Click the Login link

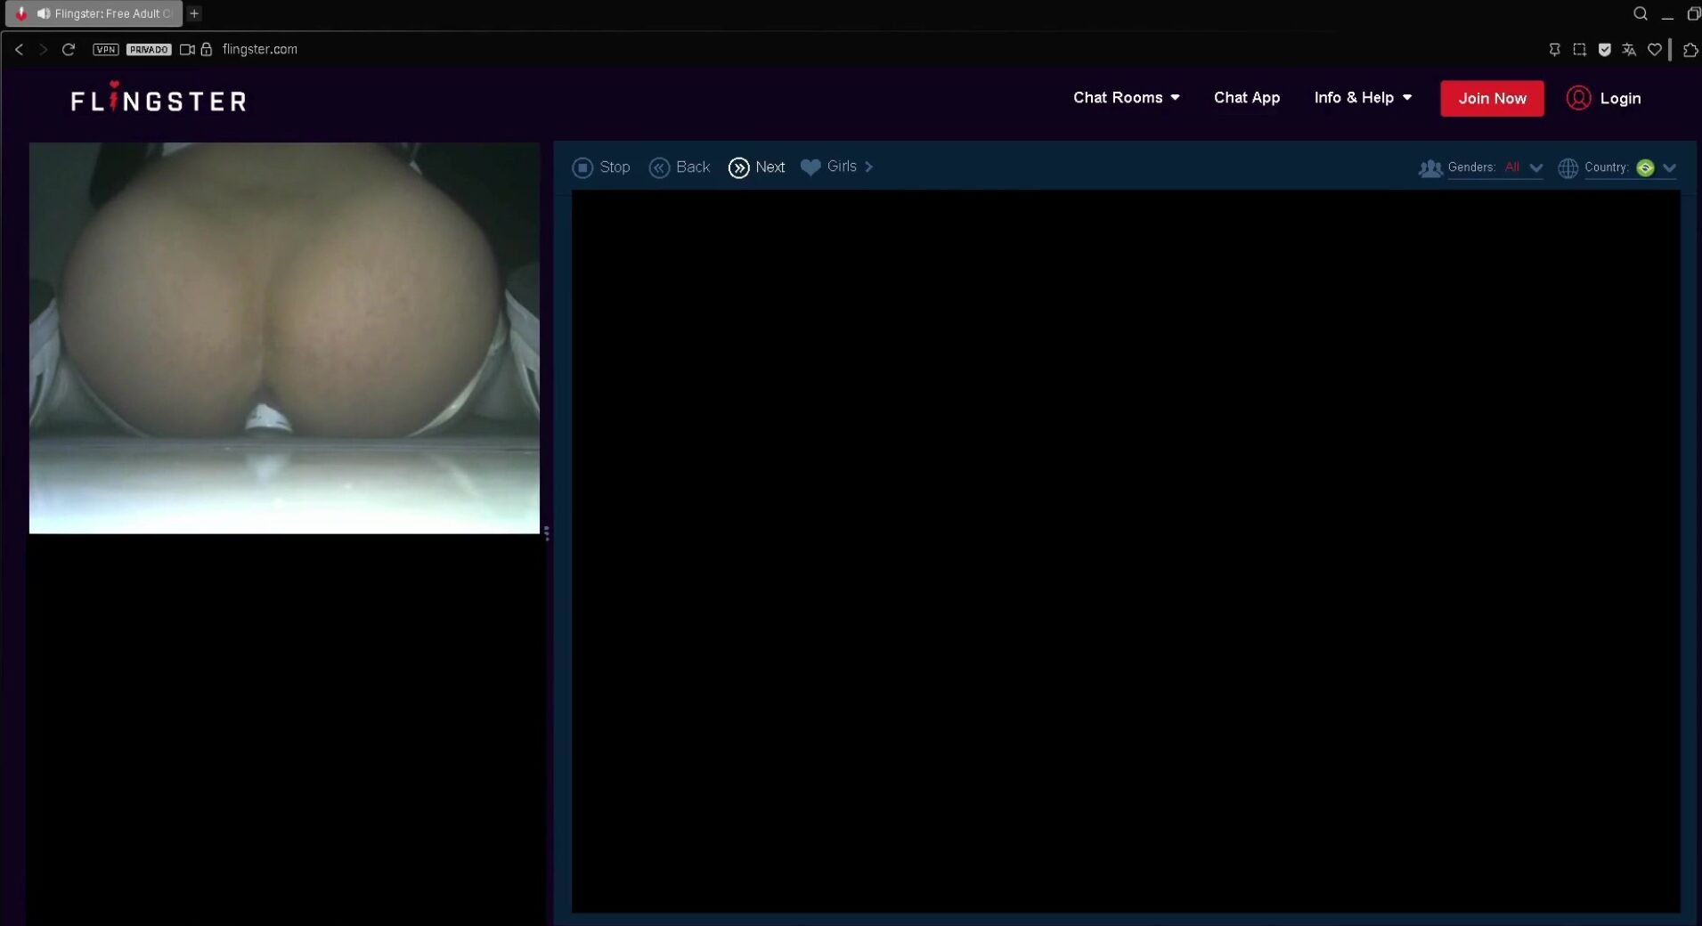[x=1604, y=99]
